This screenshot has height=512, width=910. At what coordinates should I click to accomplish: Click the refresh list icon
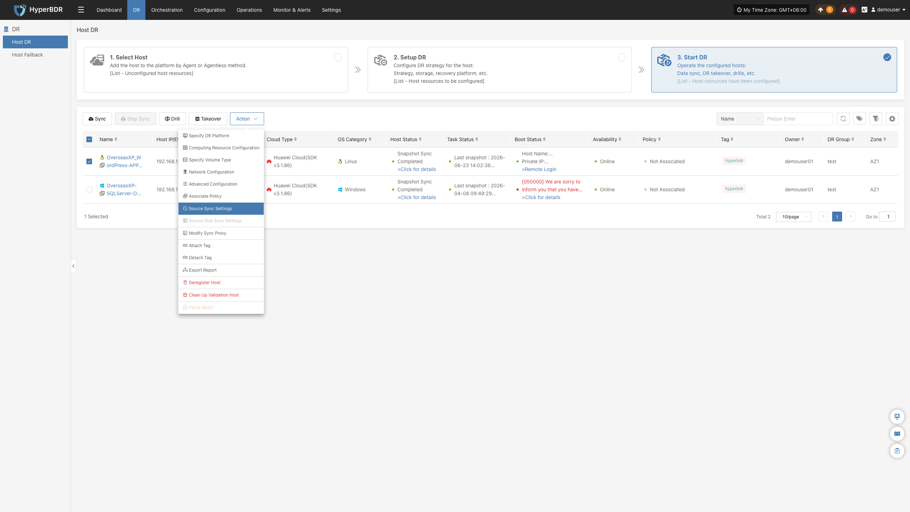843,119
